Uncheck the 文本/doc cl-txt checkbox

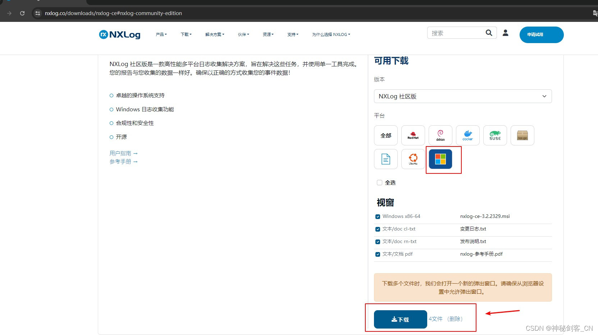378,229
